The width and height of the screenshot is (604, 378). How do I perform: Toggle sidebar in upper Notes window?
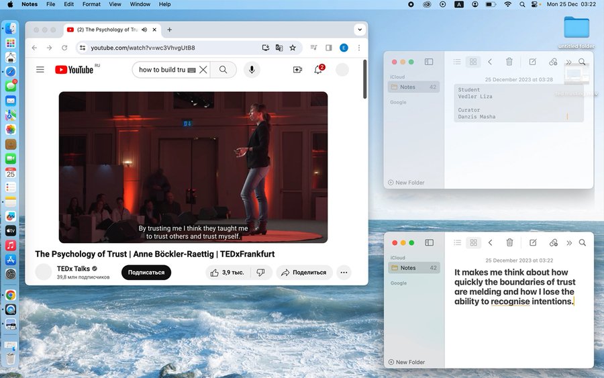[429, 62]
